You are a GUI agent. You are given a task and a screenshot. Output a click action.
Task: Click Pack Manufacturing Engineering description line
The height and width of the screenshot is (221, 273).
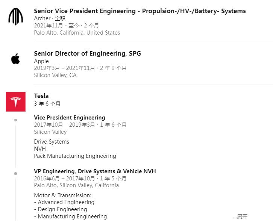[x=75, y=156]
